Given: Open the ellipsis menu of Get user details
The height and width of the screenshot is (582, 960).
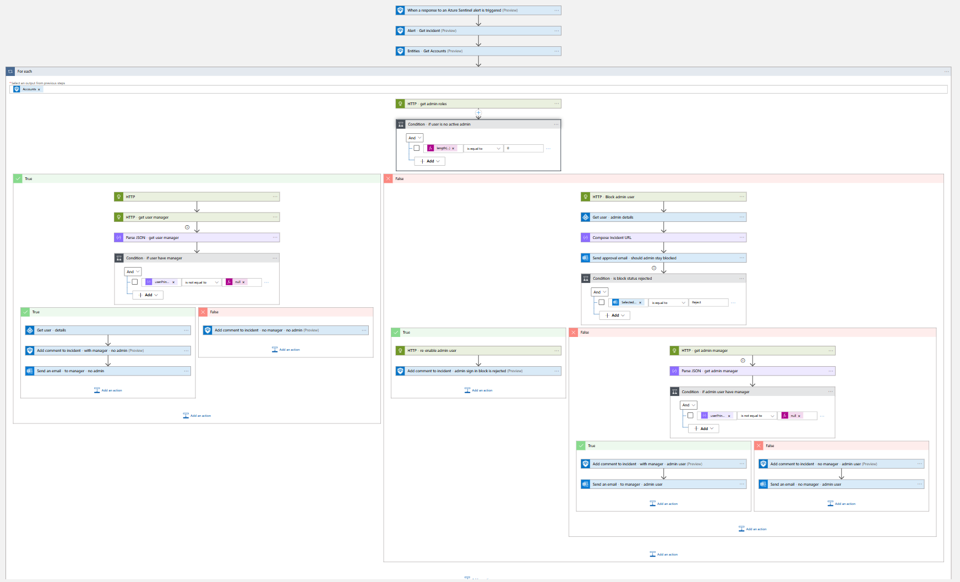Looking at the screenshot, I should [x=186, y=330].
